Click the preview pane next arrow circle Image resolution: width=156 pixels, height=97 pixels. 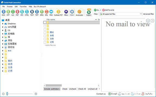[153, 21]
